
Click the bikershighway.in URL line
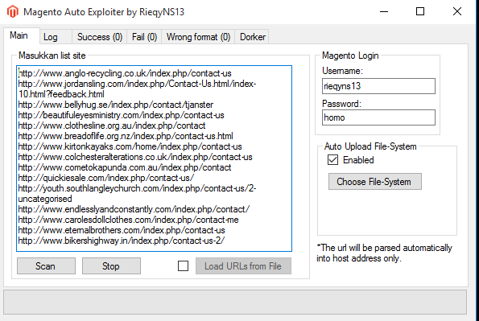click(122, 241)
